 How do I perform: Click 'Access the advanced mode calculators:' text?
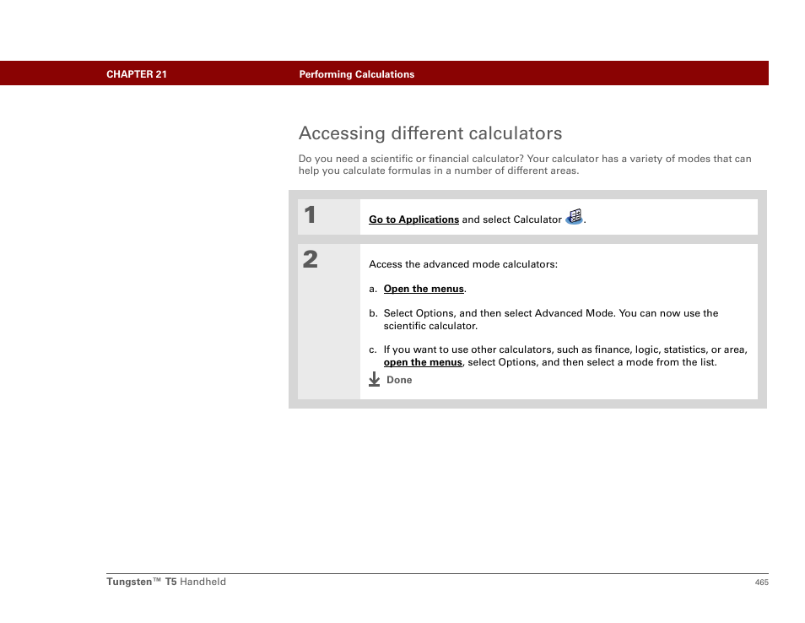point(463,264)
